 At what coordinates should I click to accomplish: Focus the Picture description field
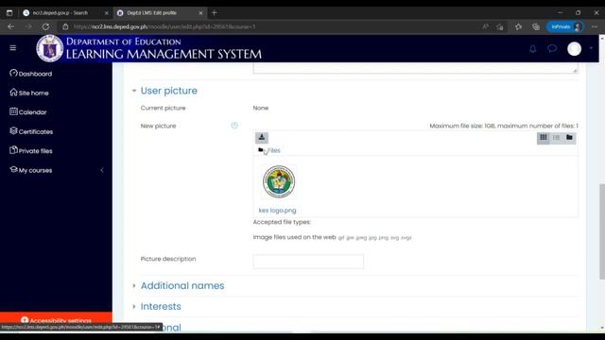(308, 262)
